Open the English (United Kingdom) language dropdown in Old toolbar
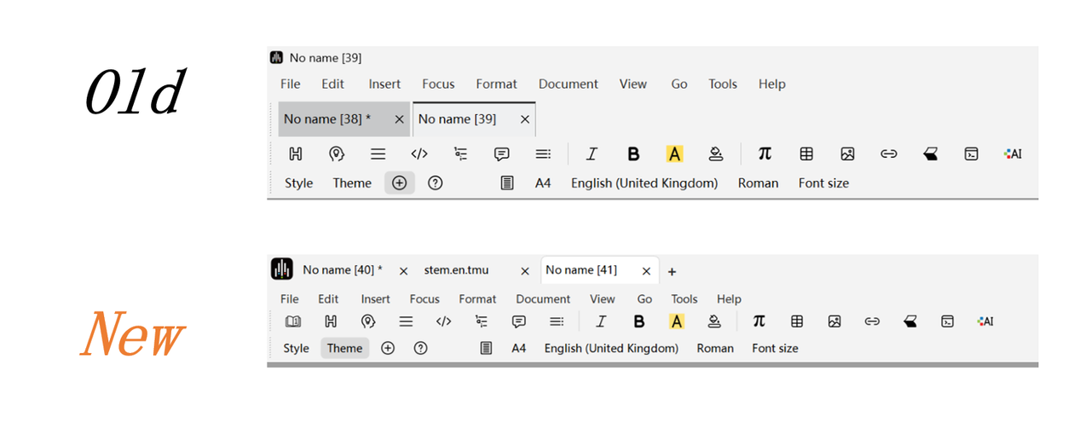Screen dimensions: 1091x429 click(x=644, y=183)
